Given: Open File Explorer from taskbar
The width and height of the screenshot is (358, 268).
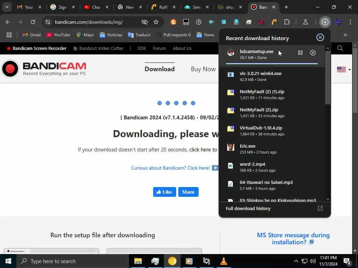Looking at the screenshot, I should (138, 261).
